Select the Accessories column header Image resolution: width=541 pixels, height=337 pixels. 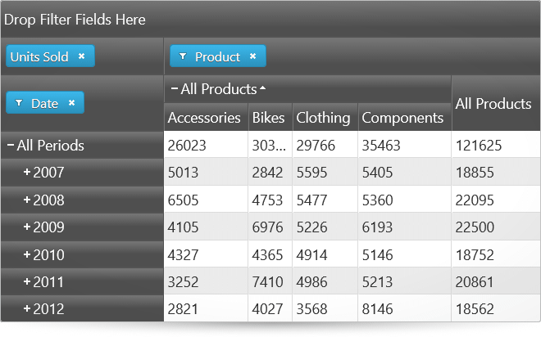(x=204, y=118)
